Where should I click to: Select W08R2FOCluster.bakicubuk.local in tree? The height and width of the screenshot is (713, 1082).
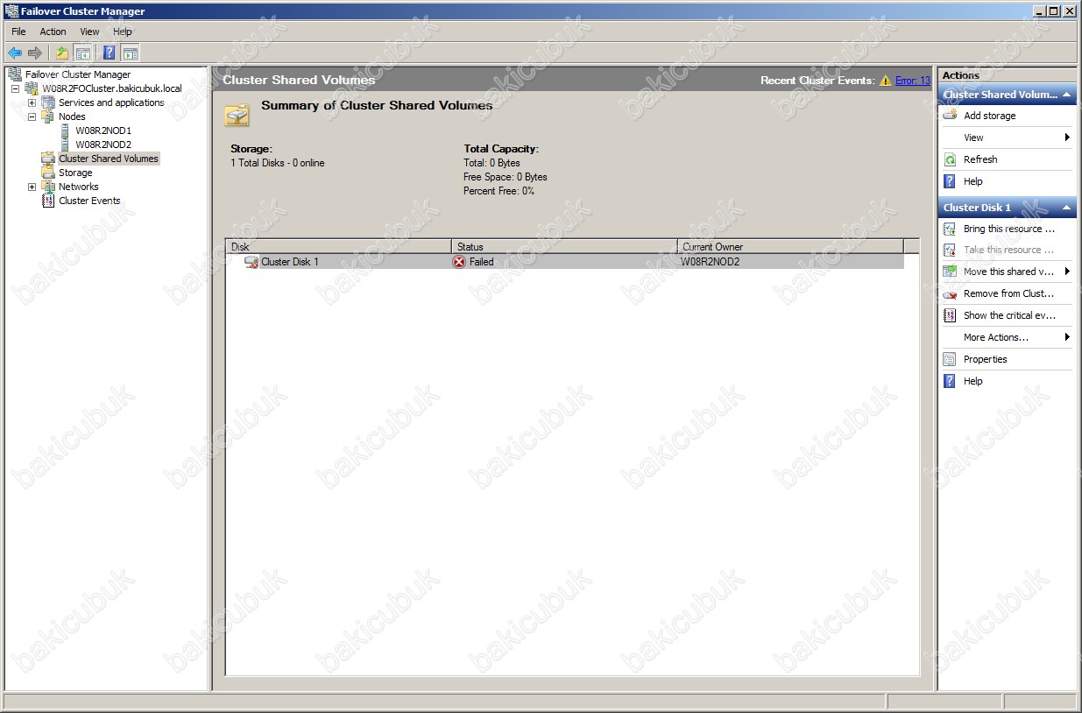tap(112, 88)
